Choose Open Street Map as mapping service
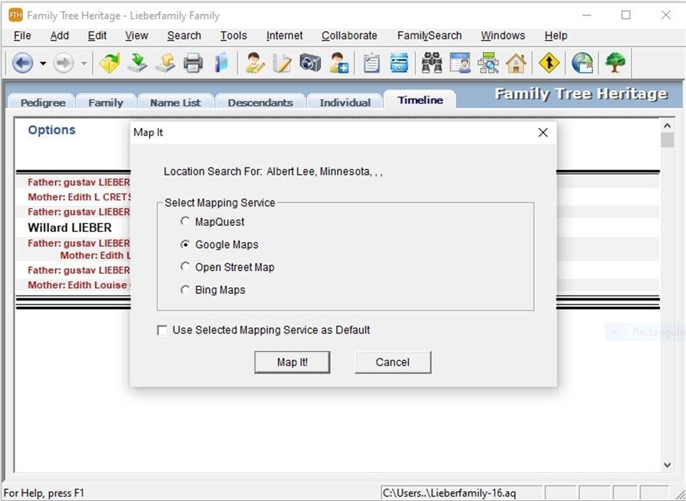The image size is (686, 501). (185, 267)
